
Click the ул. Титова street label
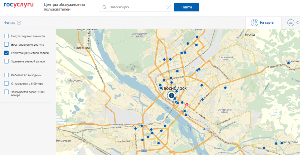(x=124, y=141)
